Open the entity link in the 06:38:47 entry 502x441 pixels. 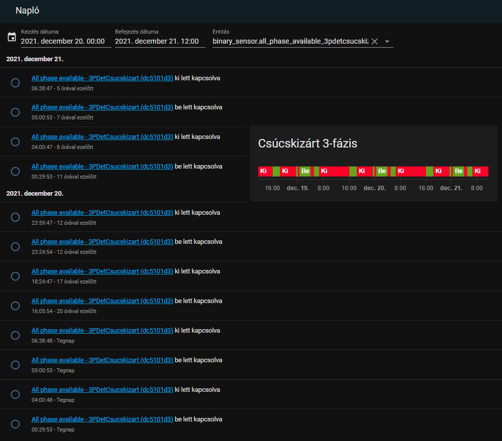pos(102,78)
